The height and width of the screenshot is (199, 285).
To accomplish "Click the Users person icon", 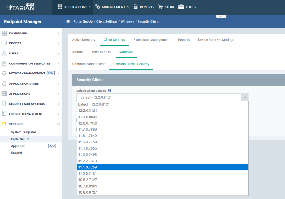I will [x=4, y=53].
